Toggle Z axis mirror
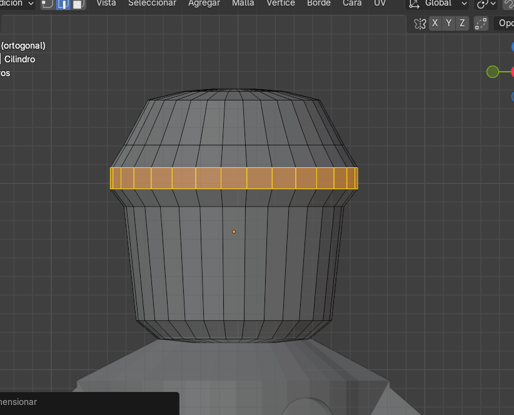The width and height of the screenshot is (514, 415). point(462,24)
